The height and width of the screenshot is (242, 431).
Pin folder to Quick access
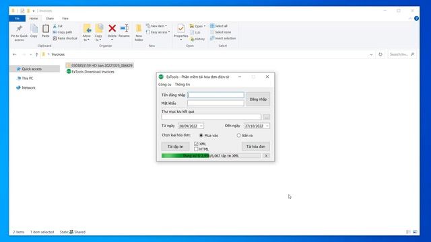(20, 32)
